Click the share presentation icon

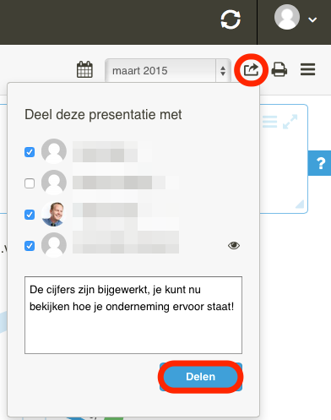click(x=251, y=70)
